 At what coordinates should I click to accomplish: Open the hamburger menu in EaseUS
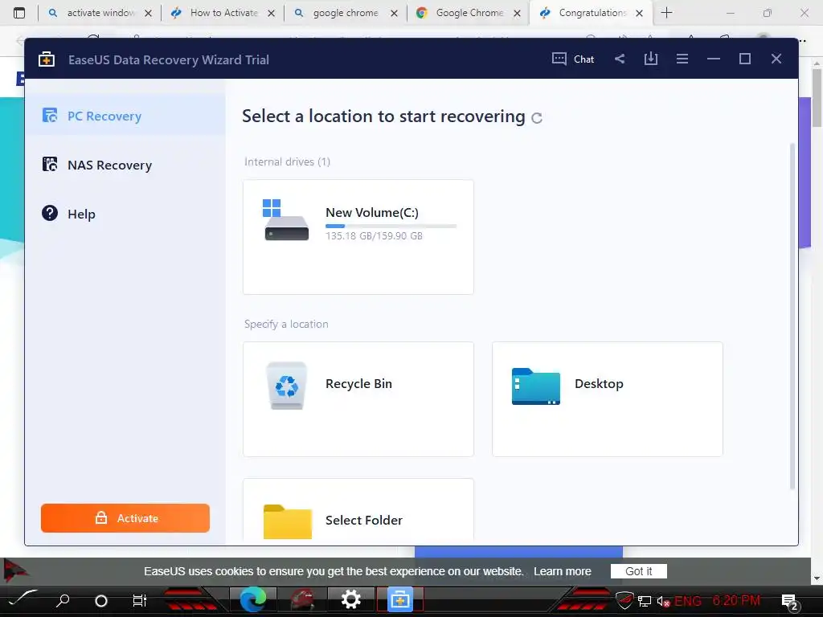682,59
